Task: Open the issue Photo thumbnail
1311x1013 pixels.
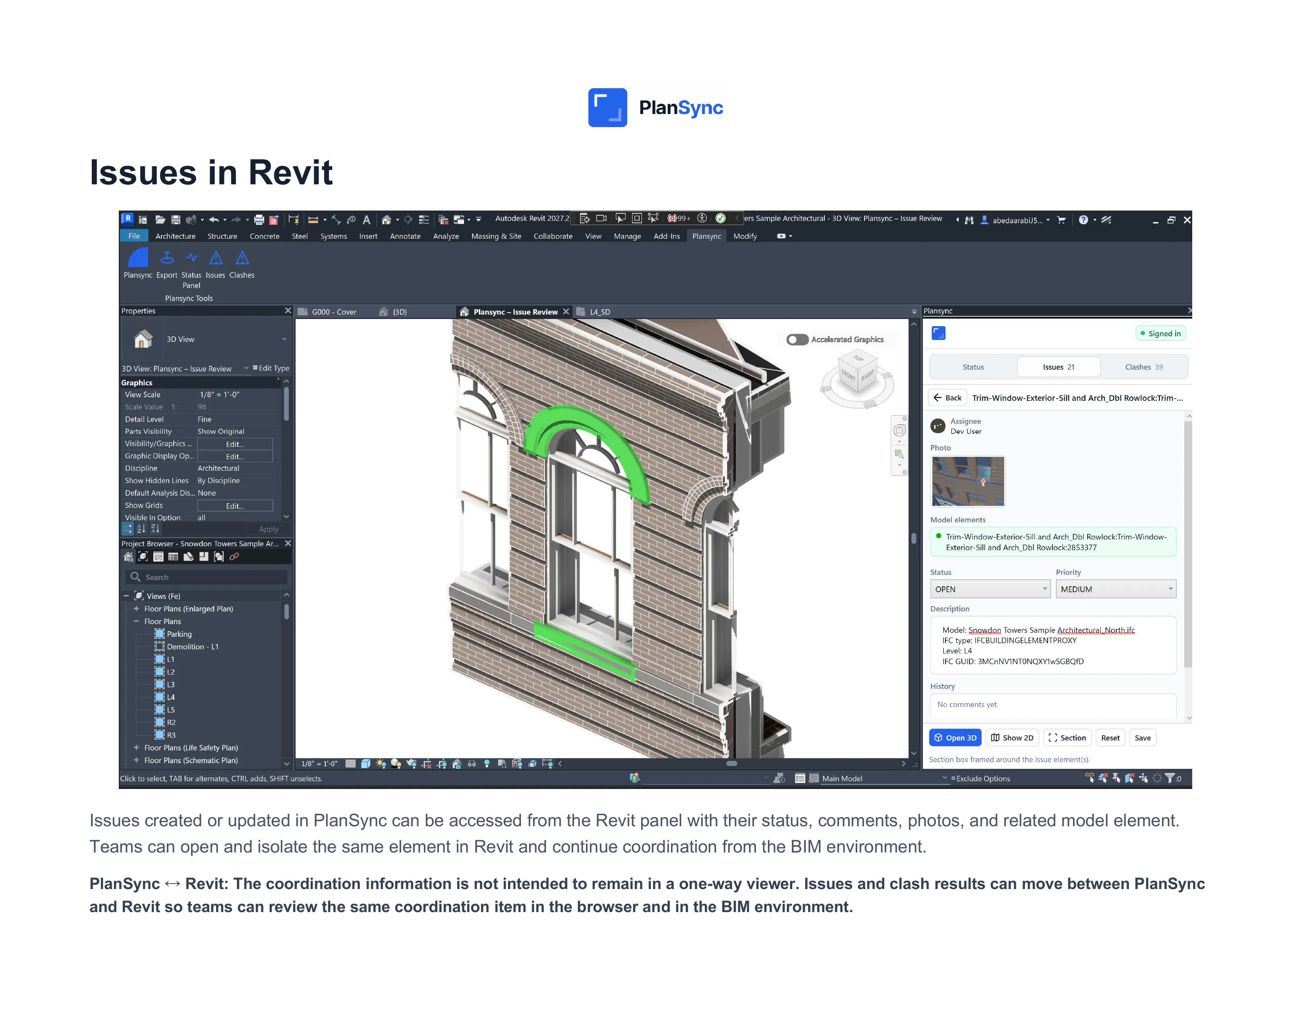Action: tap(968, 481)
